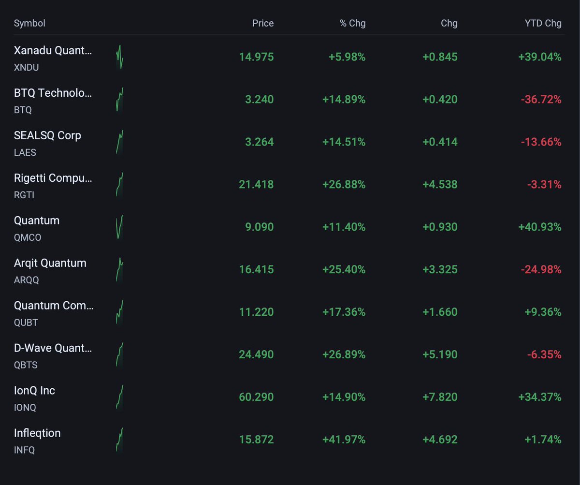Select the 11.220 price for QUBT
Viewport: 580px width, 485px height.
[x=256, y=312]
